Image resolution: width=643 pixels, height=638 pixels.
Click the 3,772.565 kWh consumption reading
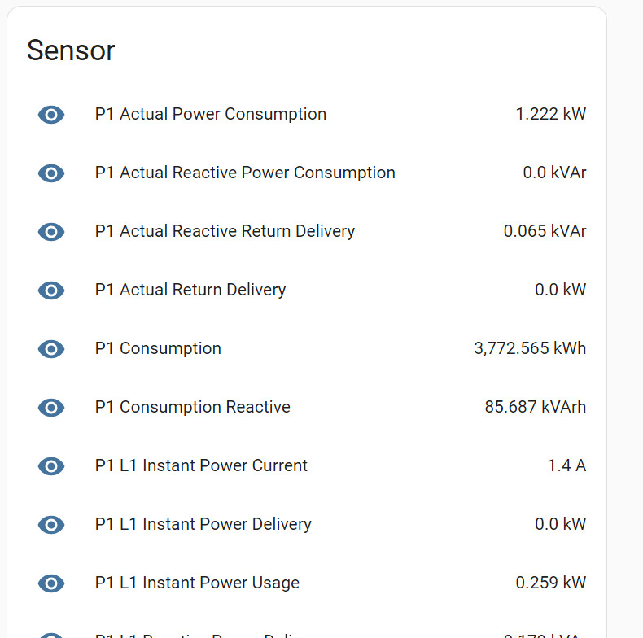click(x=529, y=349)
